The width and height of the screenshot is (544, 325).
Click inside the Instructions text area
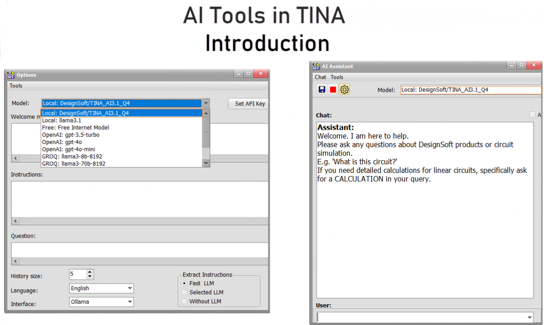[140, 199]
